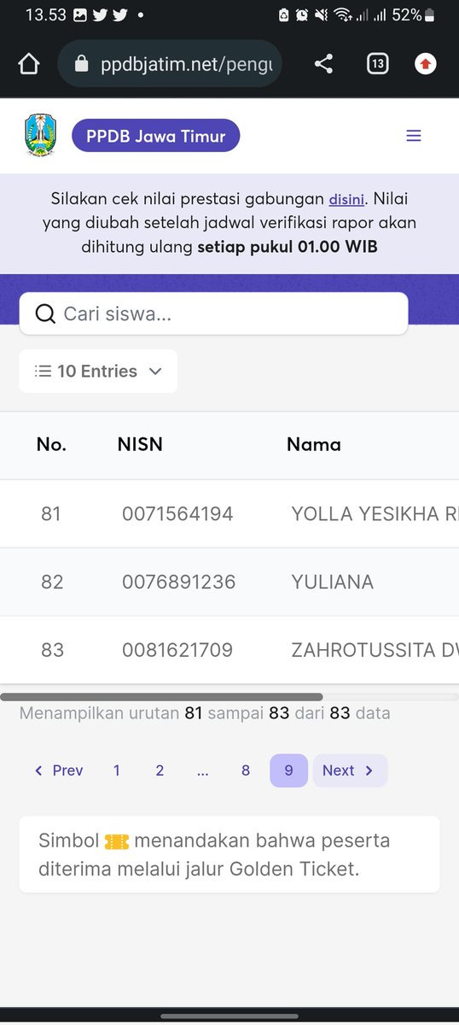Viewport: 459px width, 1025px height.
Task: Click the Prev pagination button
Action: point(58,770)
